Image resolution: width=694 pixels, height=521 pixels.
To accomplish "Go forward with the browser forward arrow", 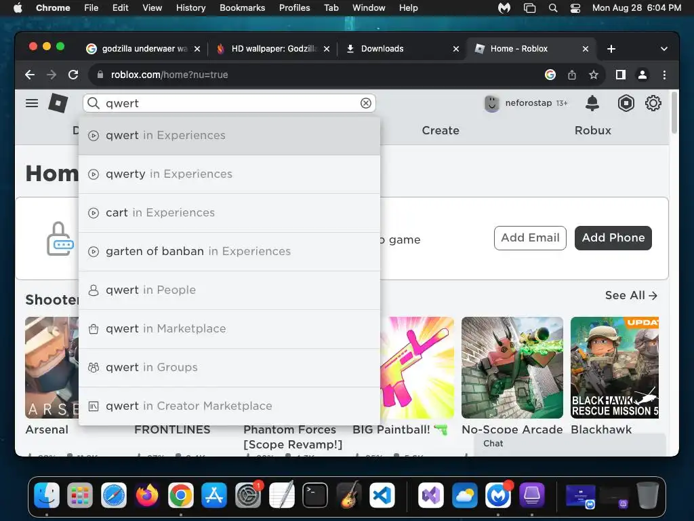I will pyautogui.click(x=52, y=75).
